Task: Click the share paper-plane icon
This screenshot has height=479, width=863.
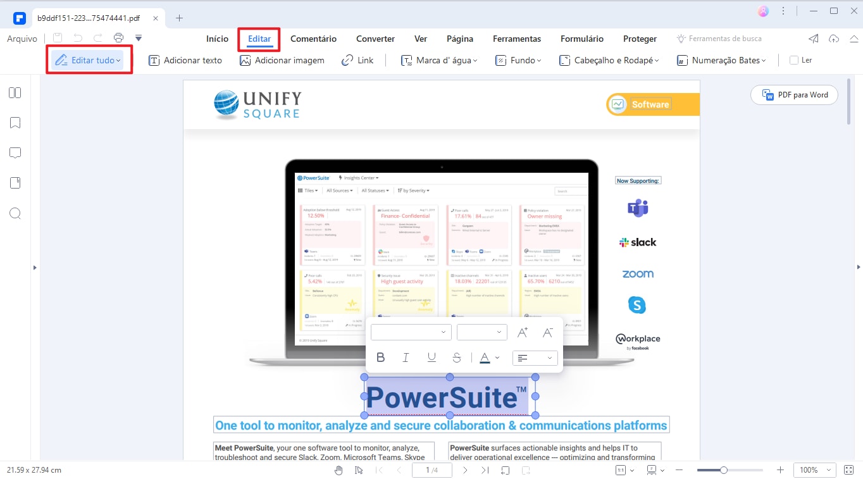Action: coord(814,39)
